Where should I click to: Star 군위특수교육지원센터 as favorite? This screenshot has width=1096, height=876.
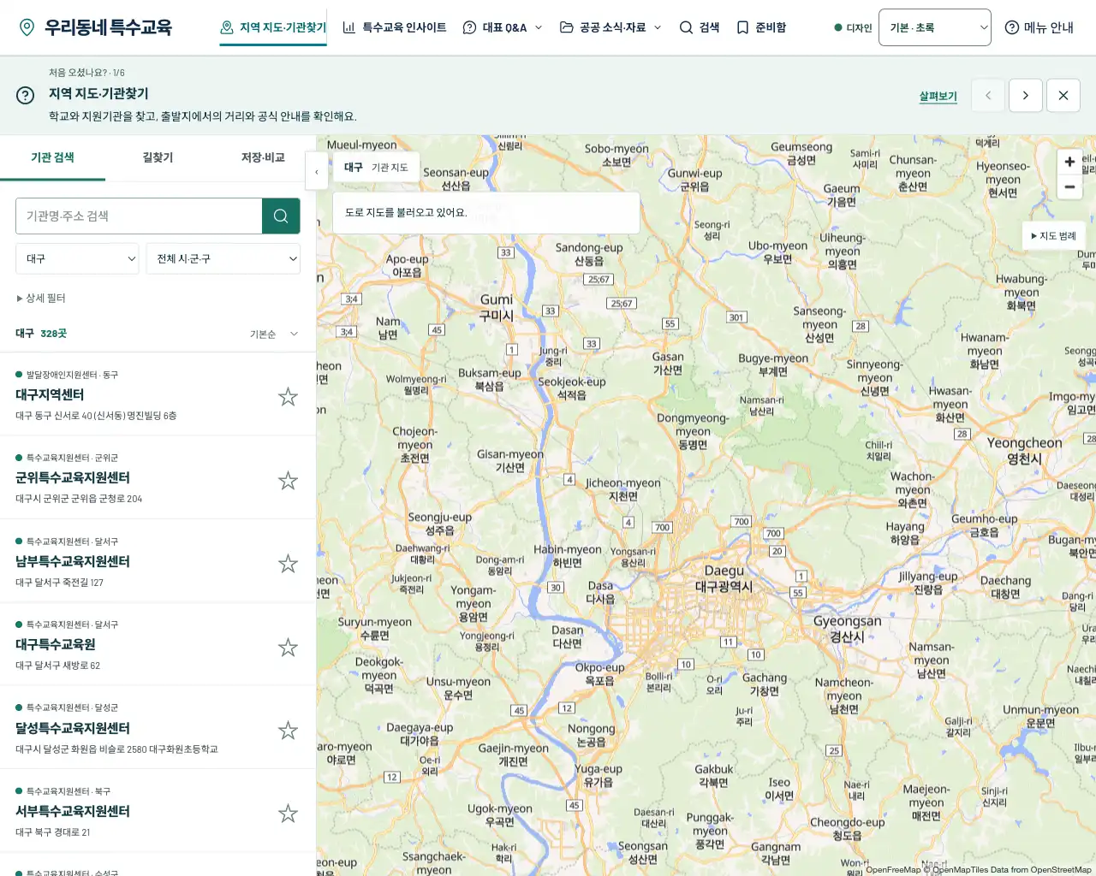(x=288, y=481)
